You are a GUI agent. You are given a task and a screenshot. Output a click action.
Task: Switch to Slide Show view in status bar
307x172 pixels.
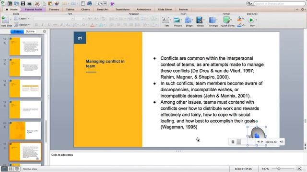[x=17, y=169]
